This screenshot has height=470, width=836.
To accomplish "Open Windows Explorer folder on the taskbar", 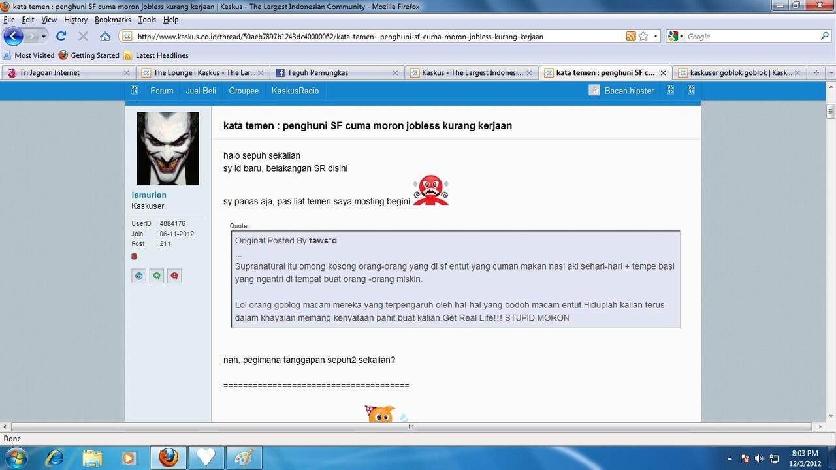I will pyautogui.click(x=92, y=458).
